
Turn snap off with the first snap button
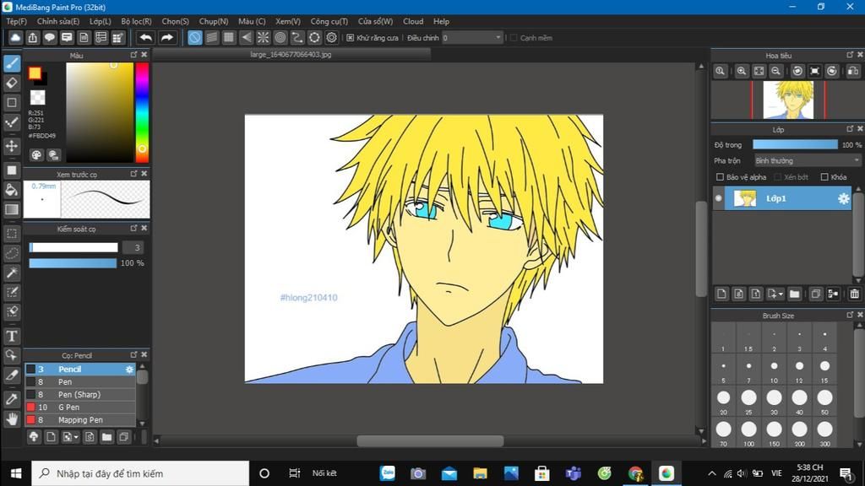[195, 37]
